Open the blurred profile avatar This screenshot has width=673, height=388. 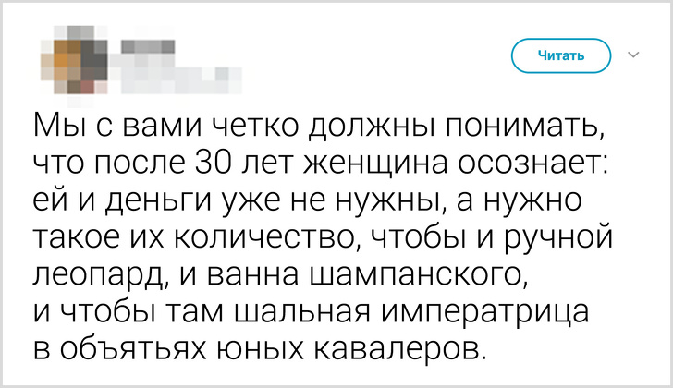click(x=70, y=59)
